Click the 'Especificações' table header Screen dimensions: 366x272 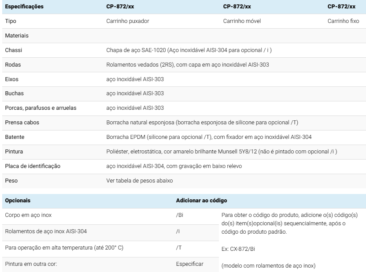point(24,7)
